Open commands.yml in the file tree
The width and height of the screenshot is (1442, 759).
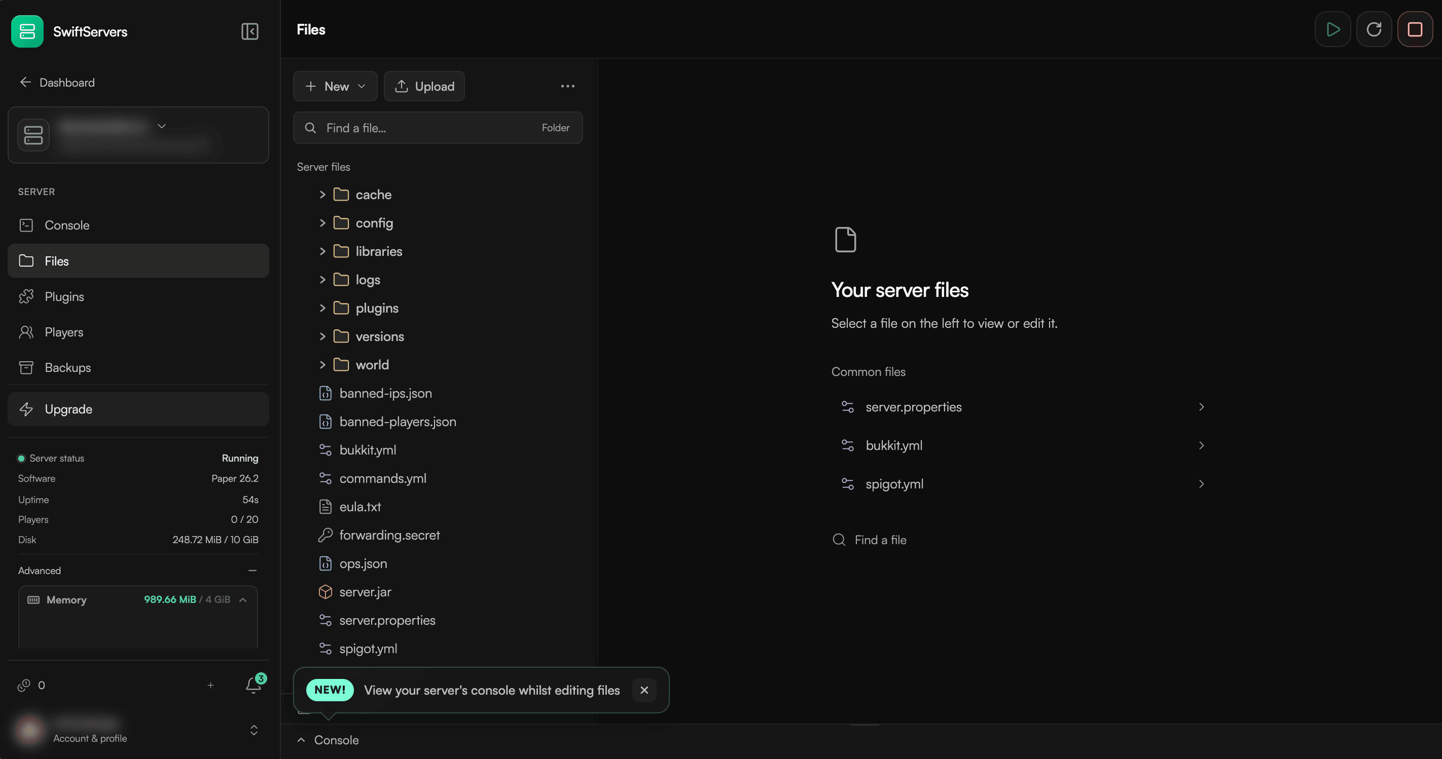click(x=372, y=479)
